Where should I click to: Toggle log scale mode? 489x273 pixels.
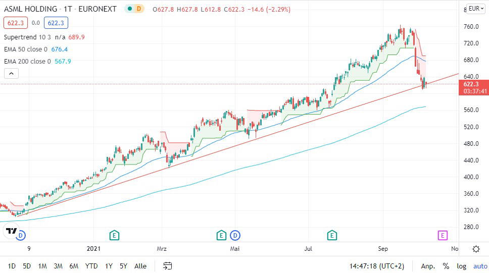pyautogui.click(x=462, y=266)
